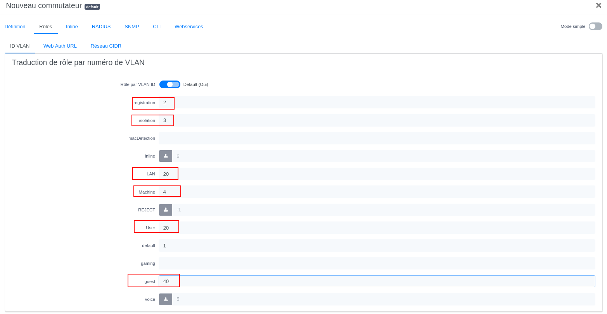Viewport: 607px width, 314px height.
Task: Click the REJECT VLAN field showing -1
Action: click(x=384, y=210)
